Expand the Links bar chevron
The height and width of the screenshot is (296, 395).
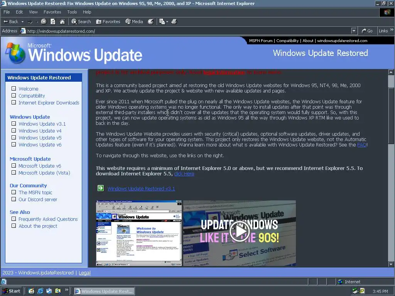(x=392, y=30)
